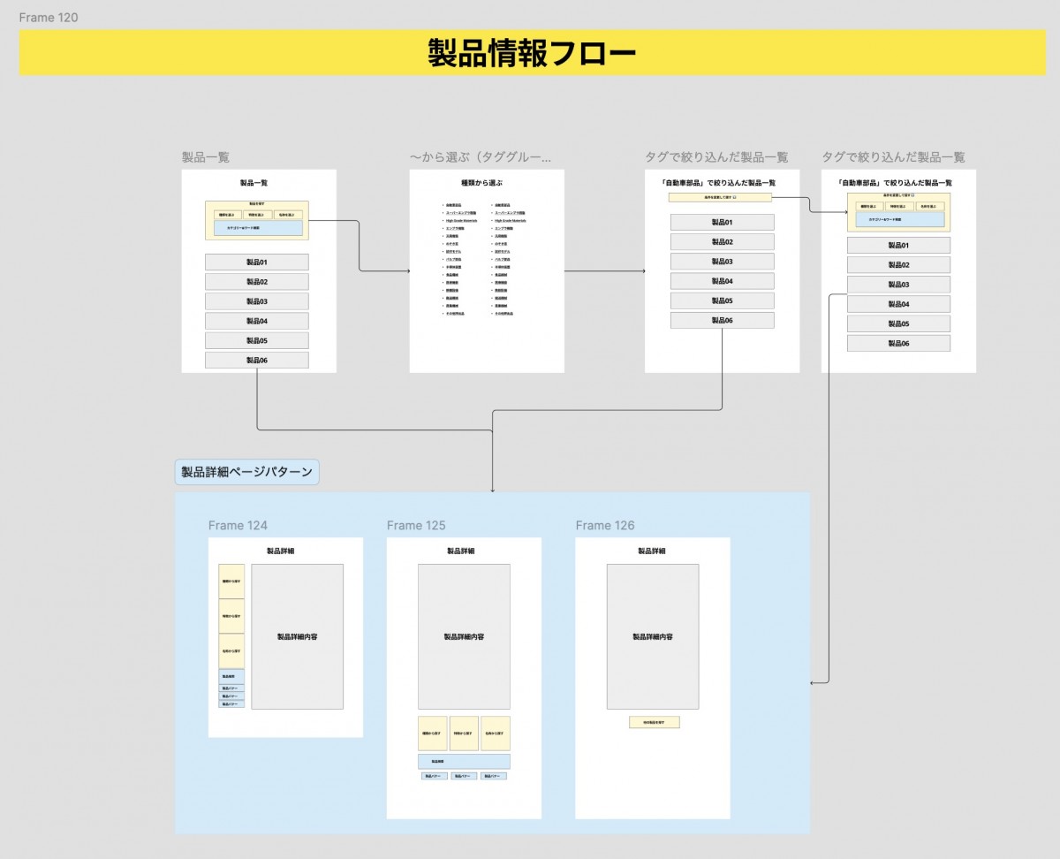Select the 製品詳細ページパターン section label
Image resolution: width=1060 pixels, height=859 pixels.
point(246,472)
